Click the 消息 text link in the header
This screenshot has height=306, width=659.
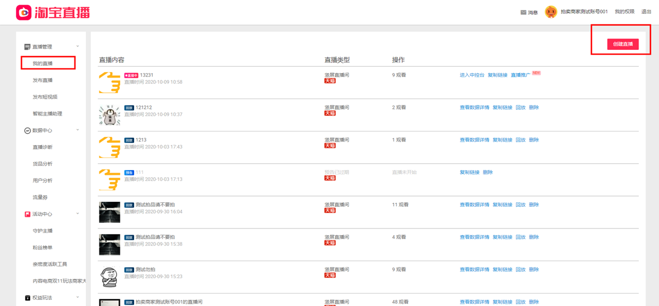pos(533,12)
